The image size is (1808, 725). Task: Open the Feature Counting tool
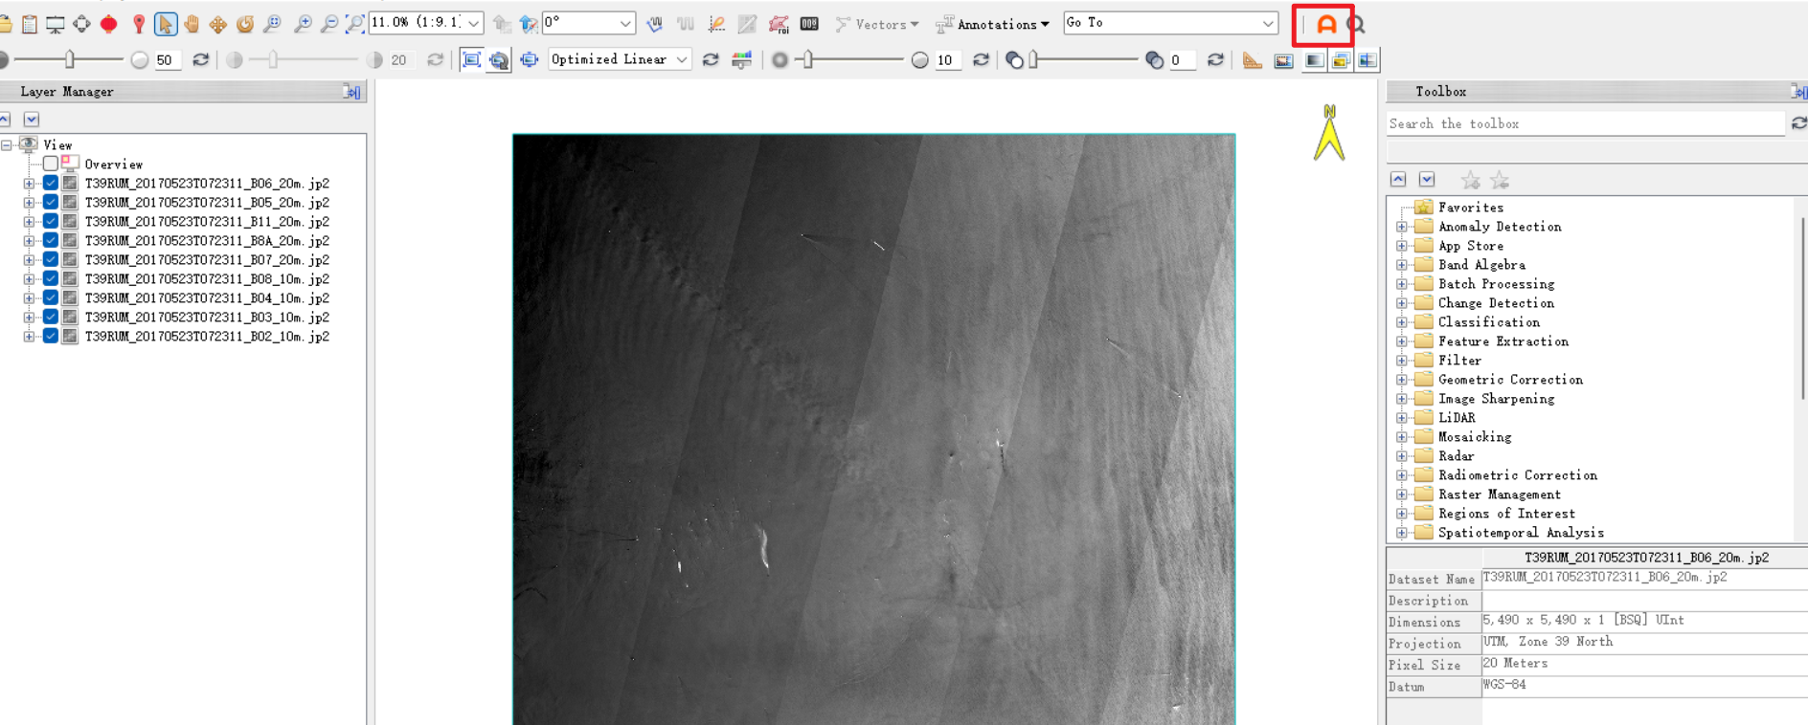point(809,24)
